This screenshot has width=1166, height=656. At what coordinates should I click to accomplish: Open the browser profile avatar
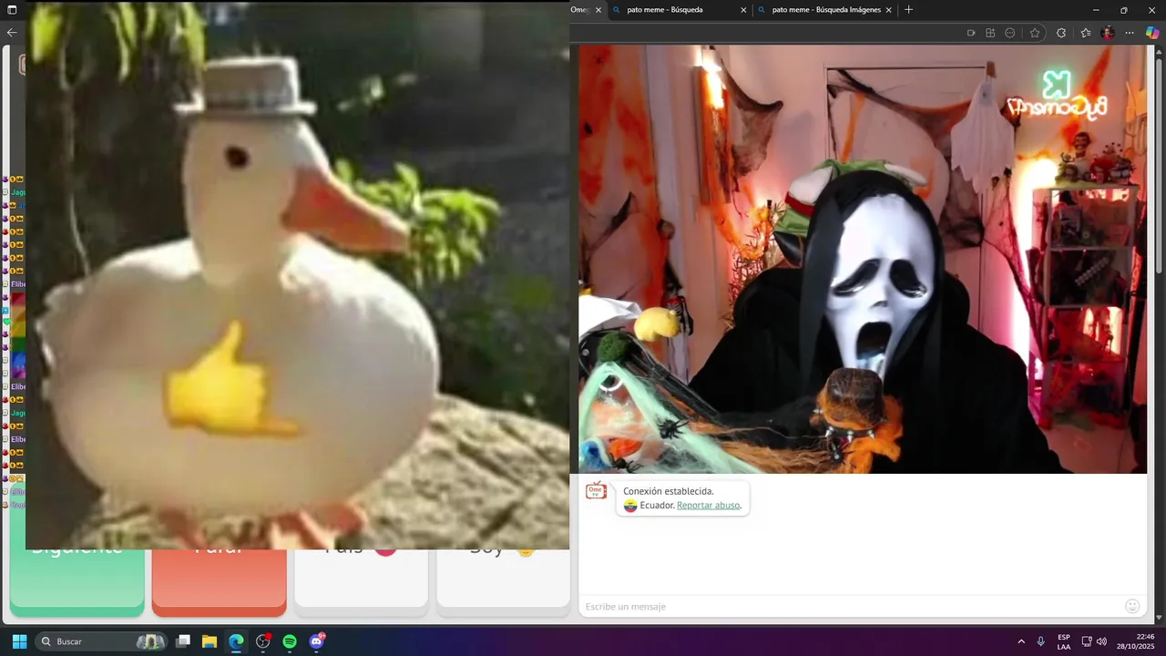coord(1108,33)
